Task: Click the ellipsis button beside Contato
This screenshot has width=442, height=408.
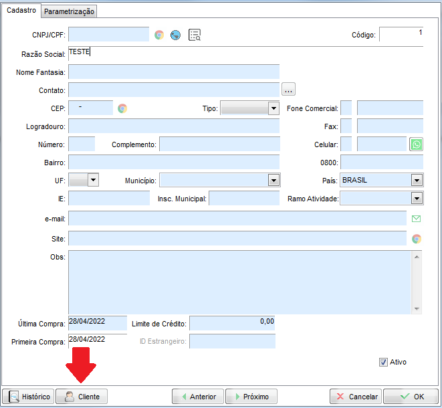Action: tap(288, 90)
